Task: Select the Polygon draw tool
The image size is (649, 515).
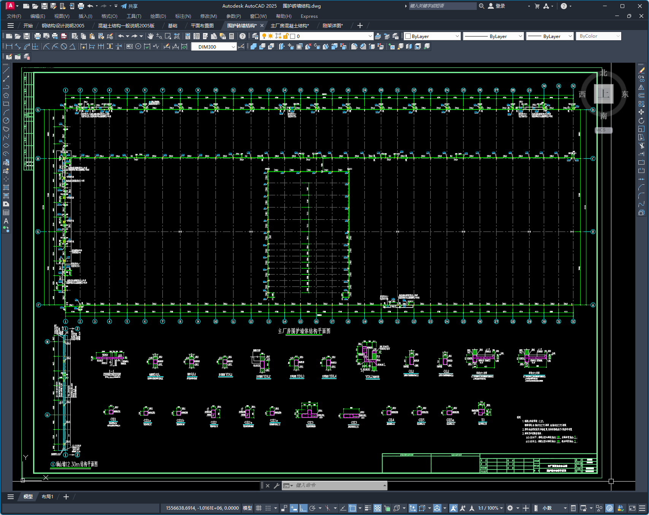Action: point(6,95)
